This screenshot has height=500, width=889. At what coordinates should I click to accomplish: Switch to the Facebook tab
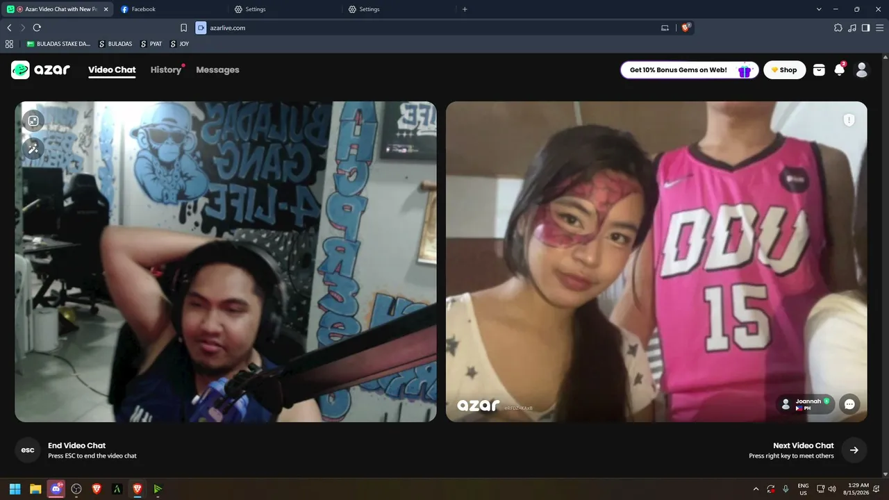tap(170, 9)
